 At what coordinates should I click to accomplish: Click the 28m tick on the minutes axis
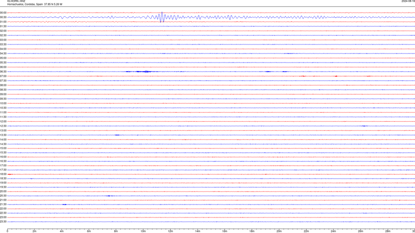pos(388,231)
